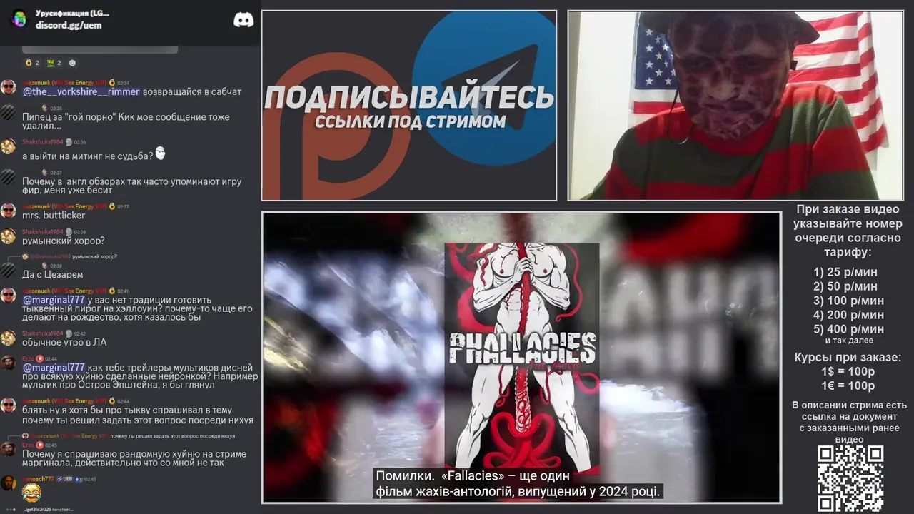
Task: Click the grey add-reaction smiley icon
Action: click(x=72, y=63)
